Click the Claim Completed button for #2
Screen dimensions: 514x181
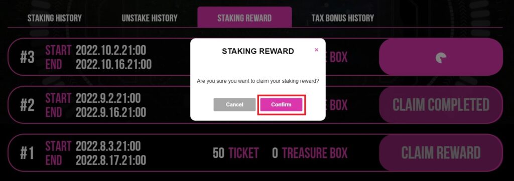(441, 105)
